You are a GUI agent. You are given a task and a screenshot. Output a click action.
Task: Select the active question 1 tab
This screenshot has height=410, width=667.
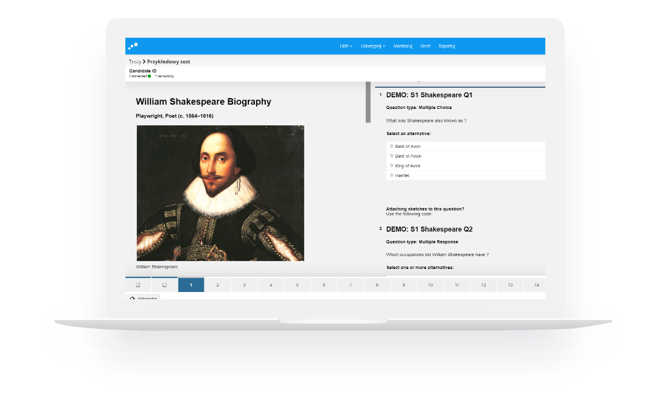pyautogui.click(x=191, y=285)
